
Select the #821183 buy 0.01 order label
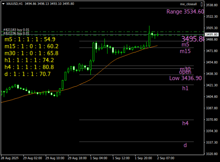pyautogui.click(x=16, y=30)
